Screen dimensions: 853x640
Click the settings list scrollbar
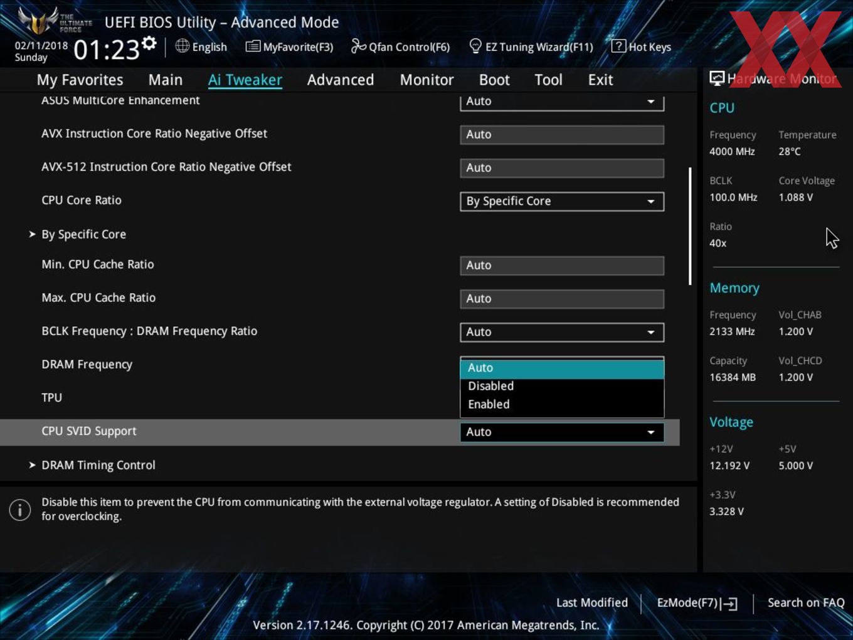[x=690, y=226]
